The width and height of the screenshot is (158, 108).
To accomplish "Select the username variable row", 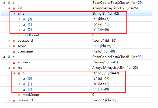I will click(77, 51).
